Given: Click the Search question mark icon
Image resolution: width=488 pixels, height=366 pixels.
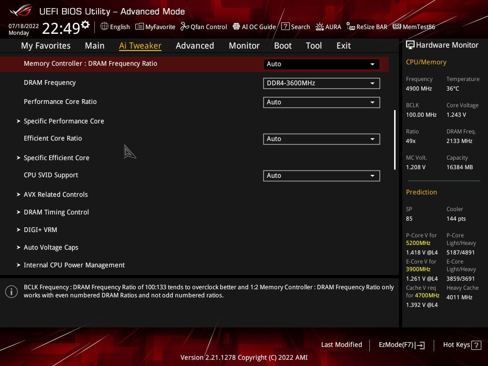Looking at the screenshot, I should [x=285, y=27].
